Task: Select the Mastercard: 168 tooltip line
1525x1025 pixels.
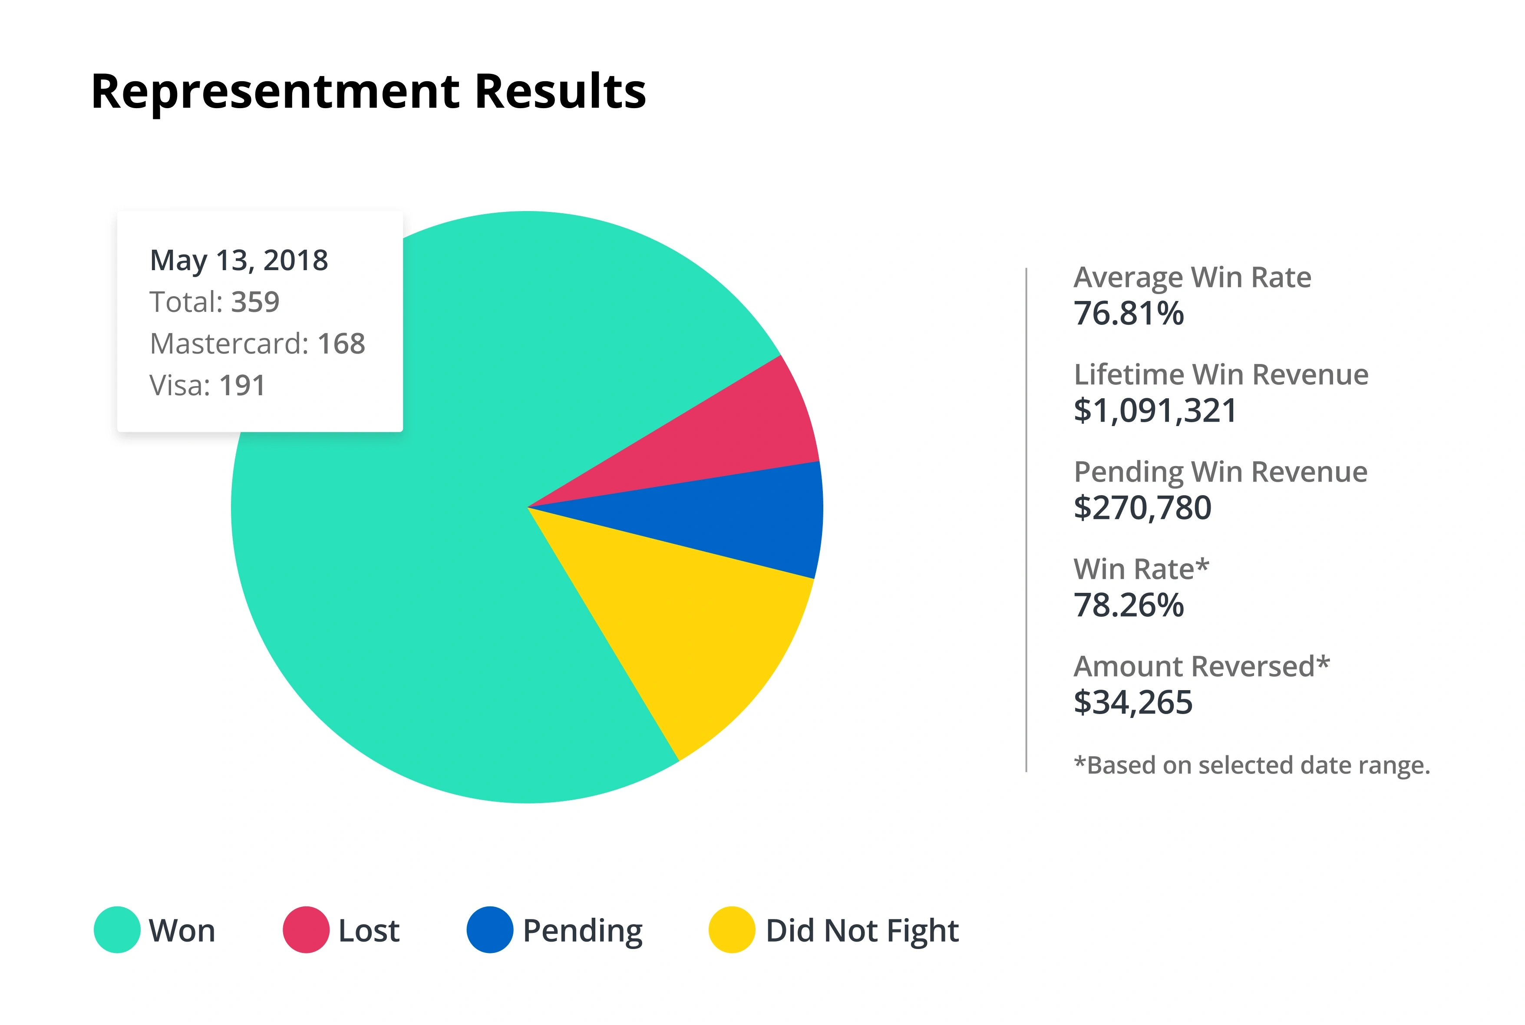Action: pos(257,344)
